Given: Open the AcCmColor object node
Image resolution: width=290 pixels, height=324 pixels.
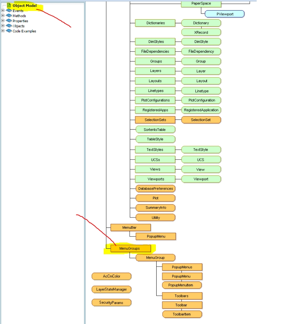Looking at the screenshot, I should tap(111, 276).
